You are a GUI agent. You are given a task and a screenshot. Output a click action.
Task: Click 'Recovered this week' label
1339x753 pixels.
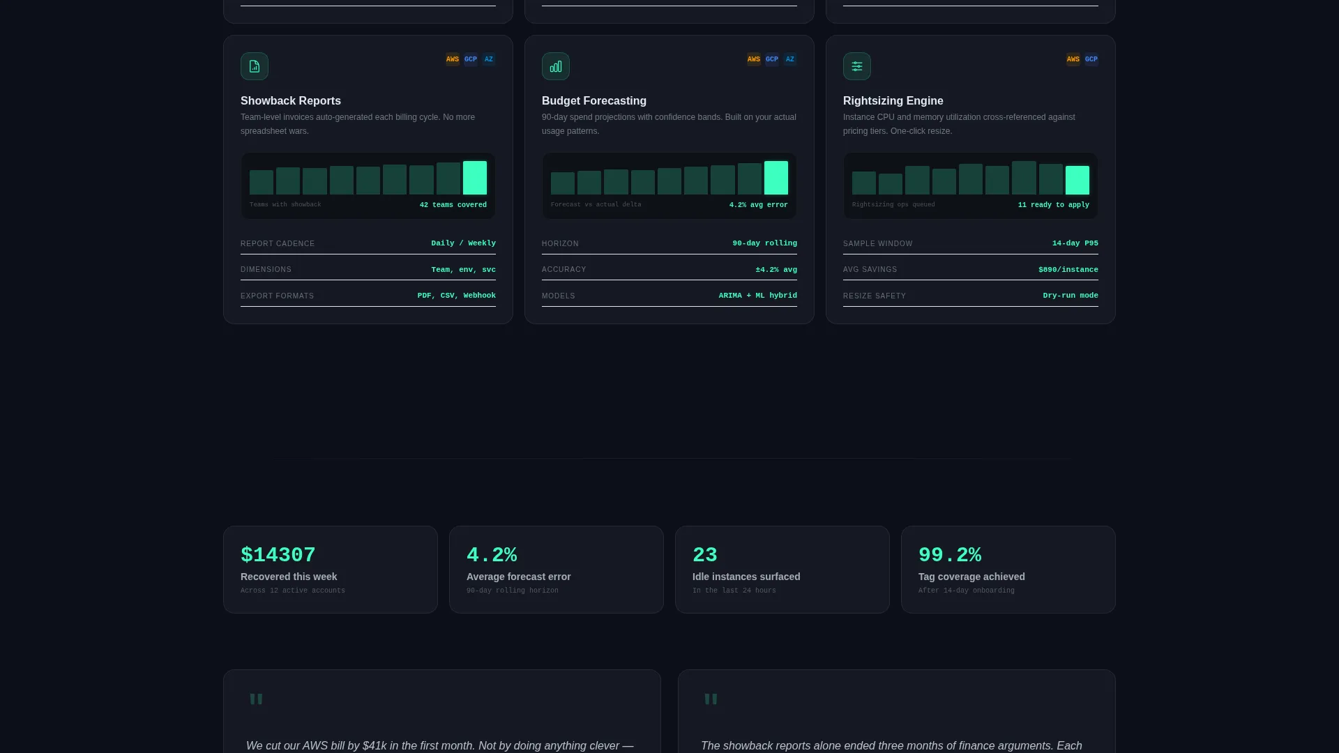pyautogui.click(x=289, y=577)
